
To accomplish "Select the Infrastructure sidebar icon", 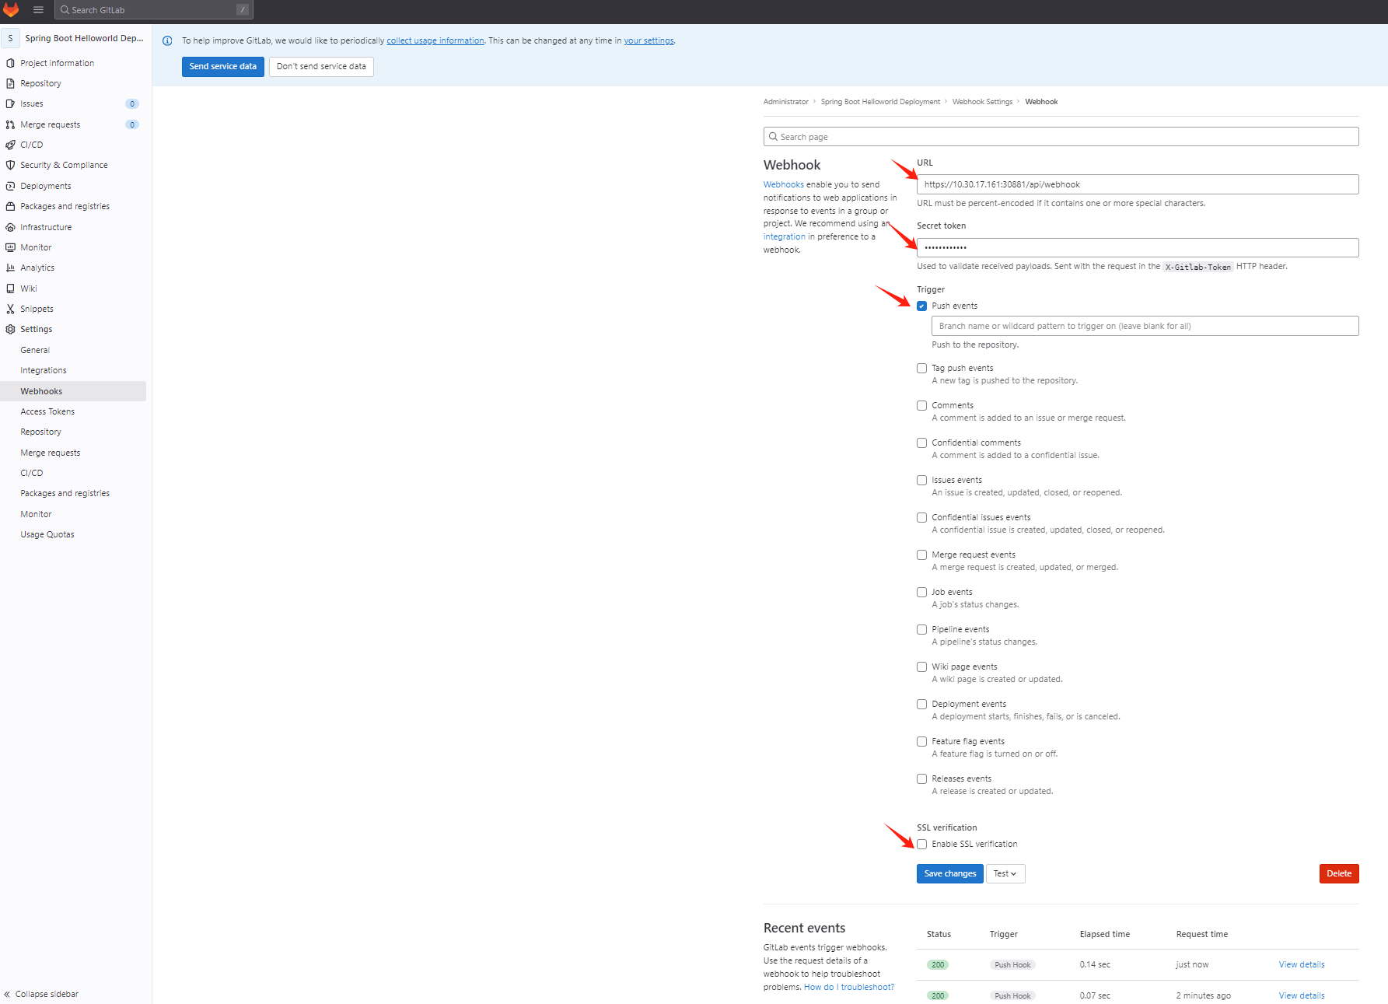I will [10, 226].
